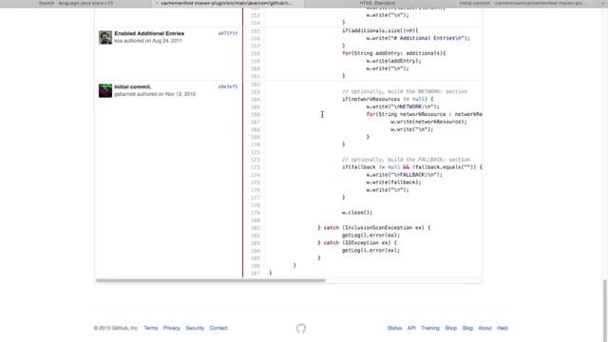The width and height of the screenshot is (608, 342).
Task: Click the w.close(); code line
Action: pos(357,213)
